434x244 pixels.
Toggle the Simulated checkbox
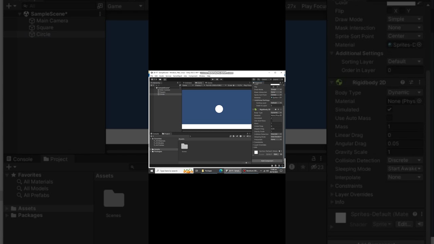272,118
